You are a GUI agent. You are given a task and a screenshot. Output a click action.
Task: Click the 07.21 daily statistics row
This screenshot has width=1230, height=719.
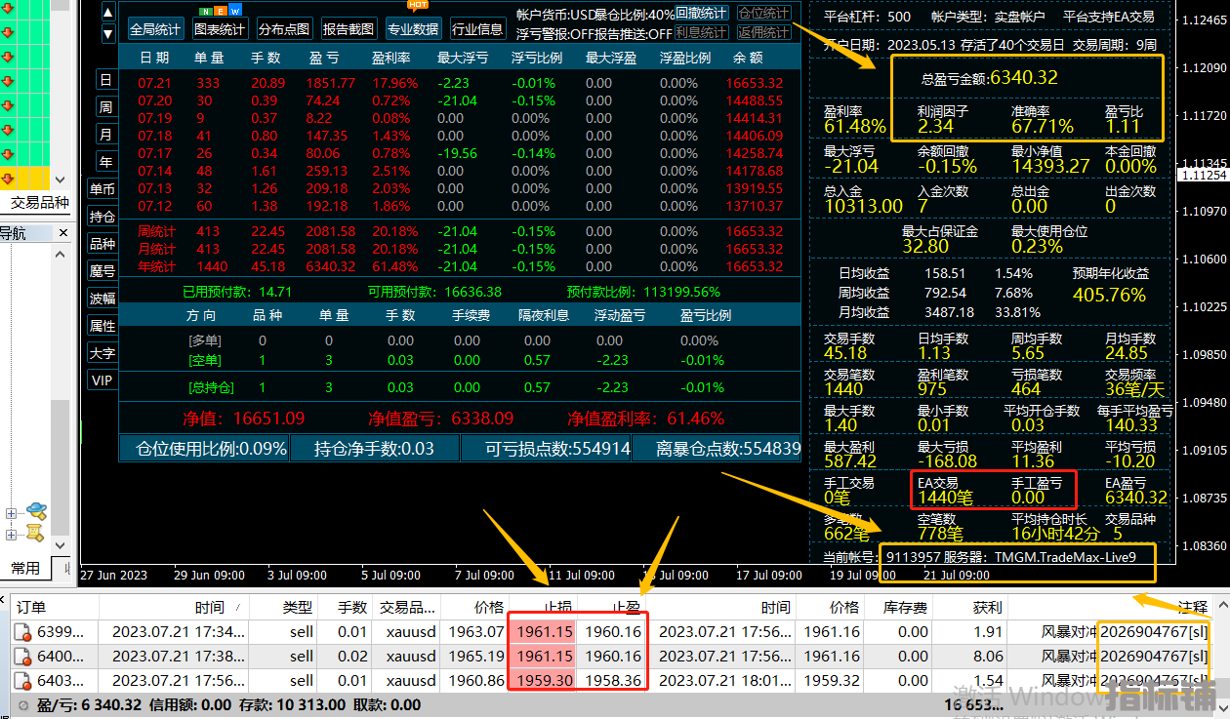click(461, 83)
